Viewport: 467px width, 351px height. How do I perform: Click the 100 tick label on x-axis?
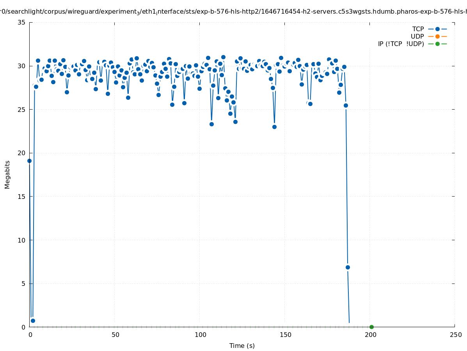tap(200, 335)
